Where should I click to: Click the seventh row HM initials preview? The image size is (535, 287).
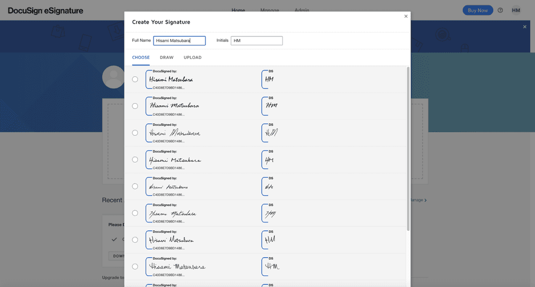coord(270,240)
